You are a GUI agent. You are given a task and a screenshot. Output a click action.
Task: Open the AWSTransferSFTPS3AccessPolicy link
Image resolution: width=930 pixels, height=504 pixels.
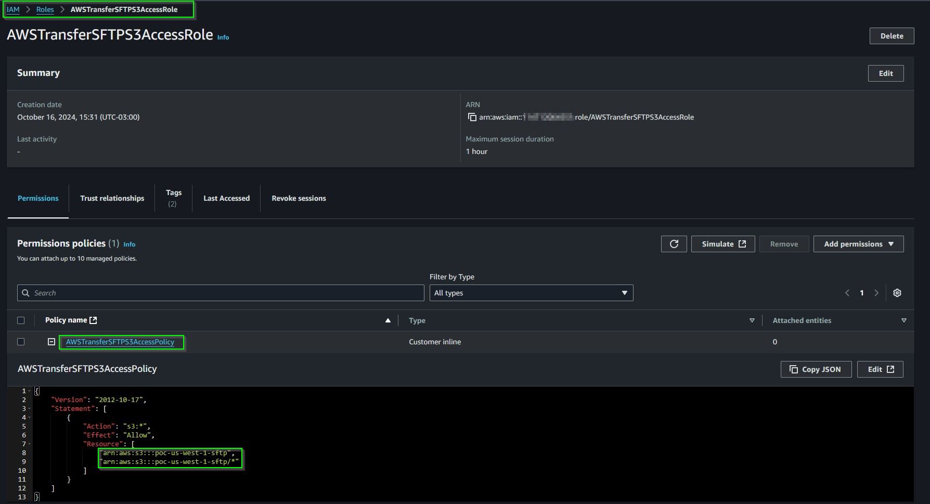click(x=120, y=342)
